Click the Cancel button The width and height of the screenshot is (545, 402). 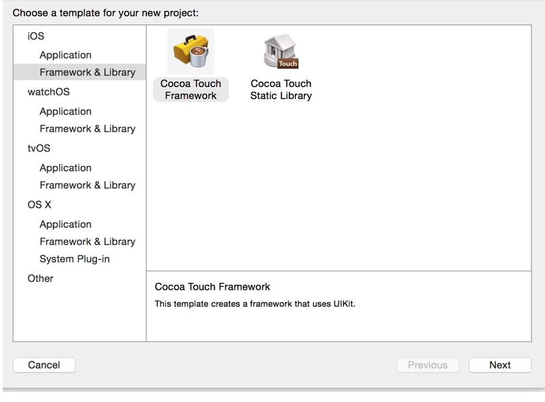pos(44,365)
